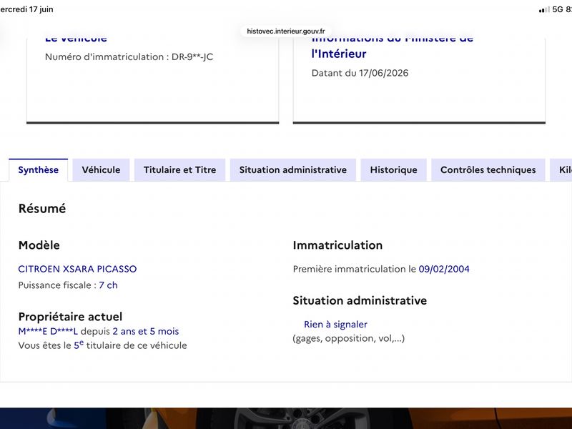
Task: Open the Contrôles techniques tab
Action: click(x=488, y=170)
